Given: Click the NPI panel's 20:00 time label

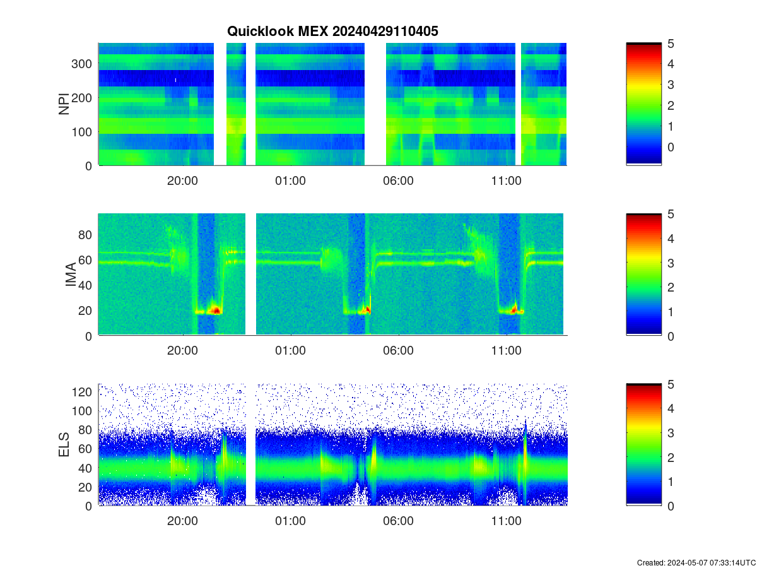Looking at the screenshot, I should point(182,180).
